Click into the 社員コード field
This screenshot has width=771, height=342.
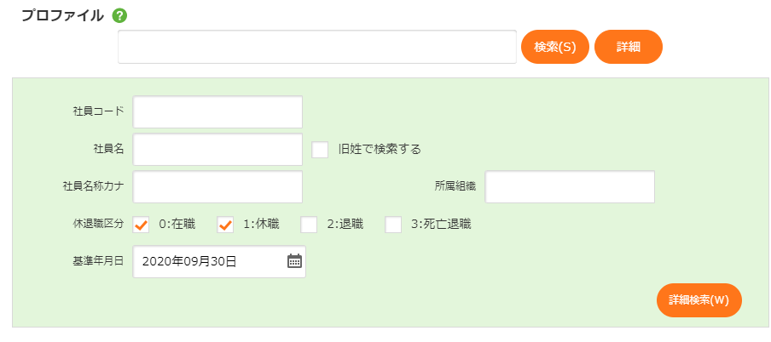pos(217,112)
